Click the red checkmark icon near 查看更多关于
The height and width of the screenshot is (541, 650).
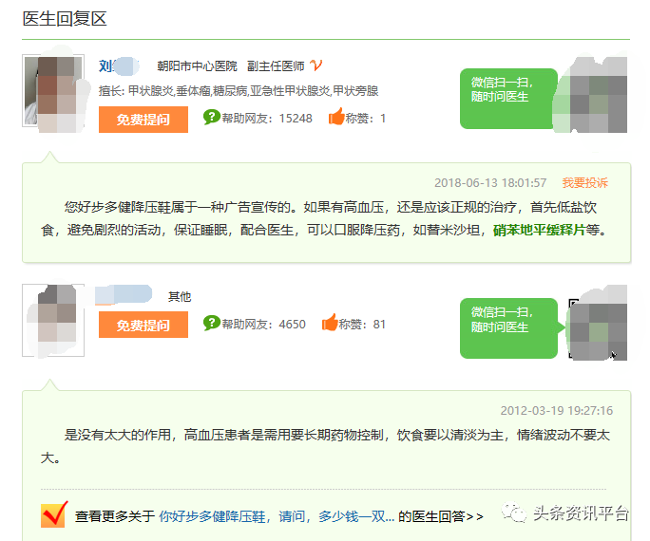point(54,514)
